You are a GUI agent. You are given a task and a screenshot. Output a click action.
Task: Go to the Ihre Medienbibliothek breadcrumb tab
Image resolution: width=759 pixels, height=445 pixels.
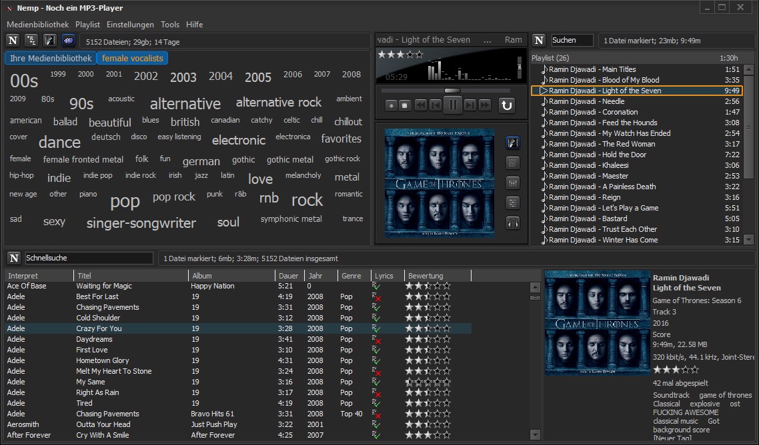[x=51, y=58]
